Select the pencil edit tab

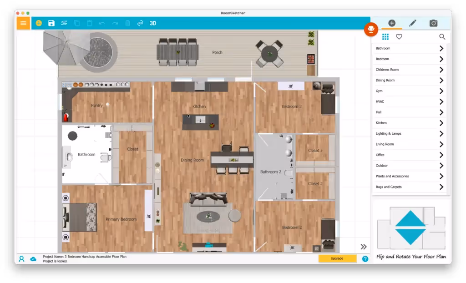412,23
